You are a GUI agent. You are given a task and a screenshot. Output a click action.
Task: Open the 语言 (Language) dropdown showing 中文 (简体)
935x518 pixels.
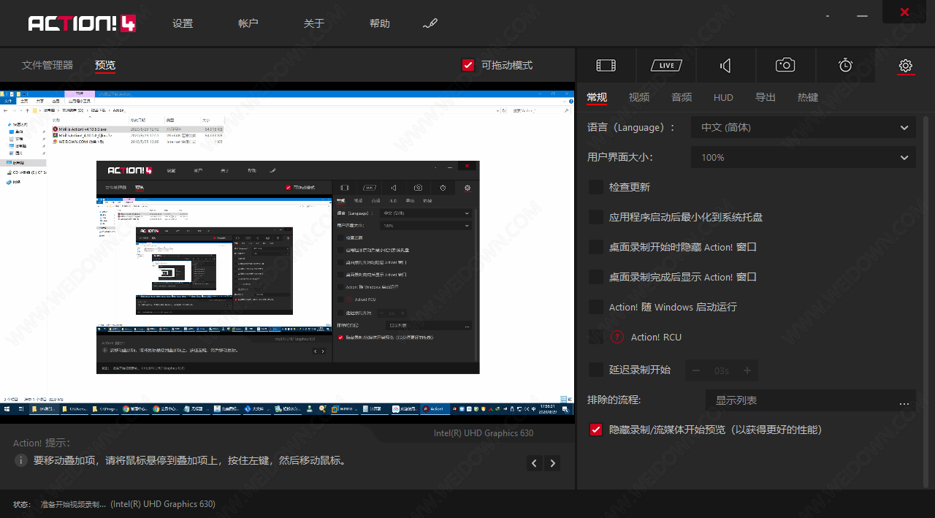point(804,127)
